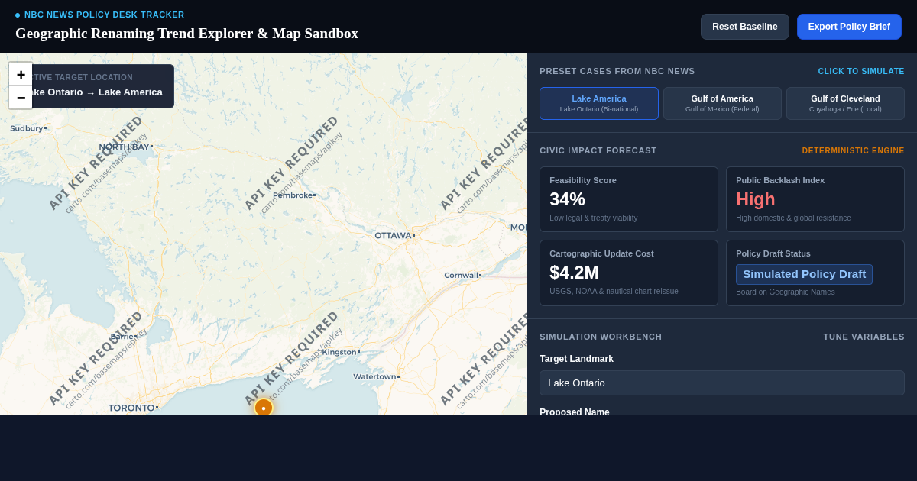Image resolution: width=917 pixels, height=481 pixels.
Task: Click Kingston label on the map
Action: click(340, 352)
